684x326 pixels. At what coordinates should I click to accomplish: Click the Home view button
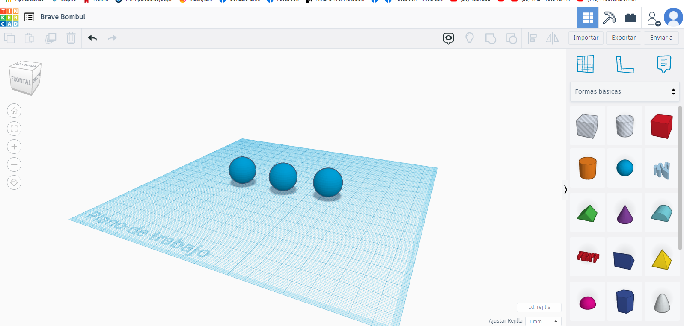coord(14,111)
